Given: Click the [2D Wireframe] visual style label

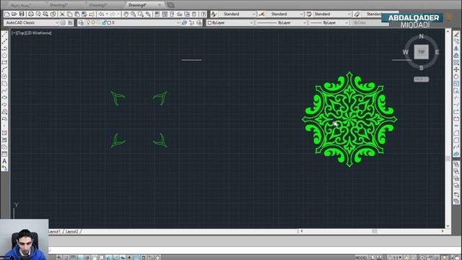Looking at the screenshot, I should (x=38, y=33).
